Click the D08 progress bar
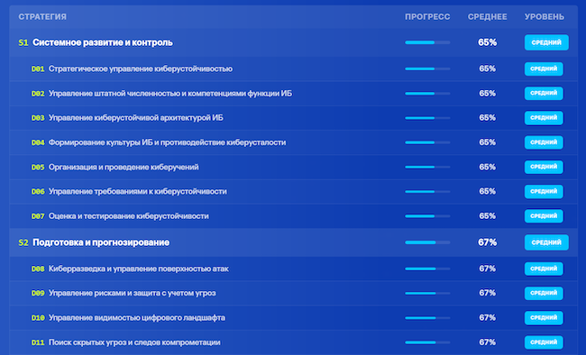The width and height of the screenshot is (586, 355). click(427, 269)
